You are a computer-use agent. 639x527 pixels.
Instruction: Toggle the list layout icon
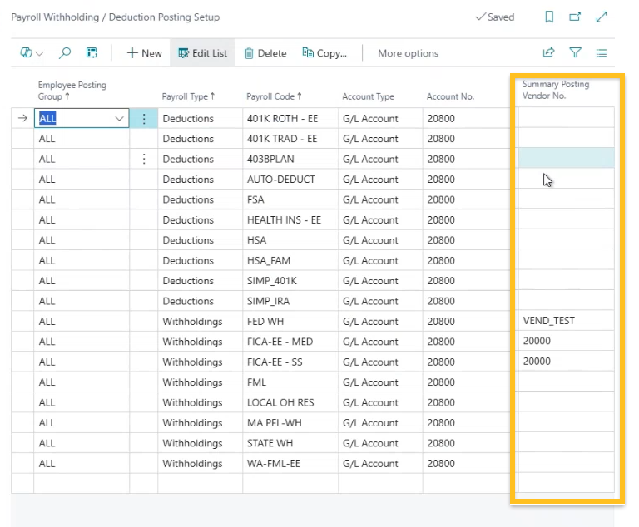click(x=602, y=53)
